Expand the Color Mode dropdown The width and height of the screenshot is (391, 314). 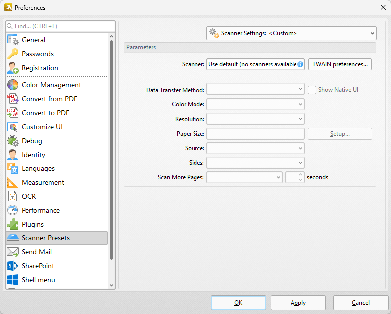255,104
